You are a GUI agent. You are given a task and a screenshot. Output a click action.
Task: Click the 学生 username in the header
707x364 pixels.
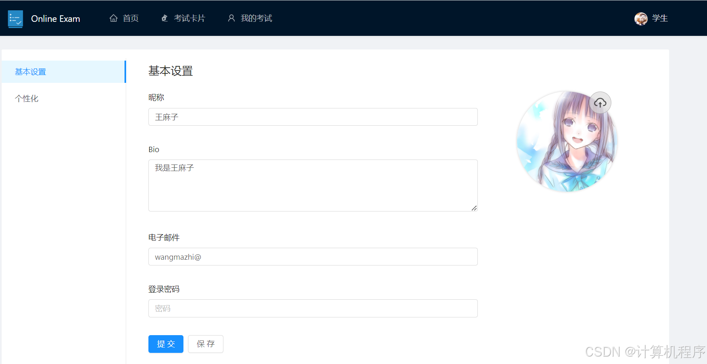tap(660, 18)
